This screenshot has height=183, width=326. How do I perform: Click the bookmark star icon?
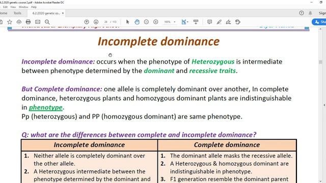tap(10, 22)
